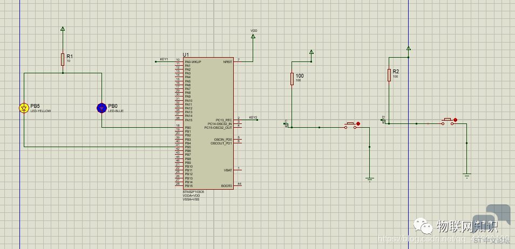The width and height of the screenshot is (515, 249).
Task: Select the yellow PB5 LED component
Action: (x=24, y=108)
